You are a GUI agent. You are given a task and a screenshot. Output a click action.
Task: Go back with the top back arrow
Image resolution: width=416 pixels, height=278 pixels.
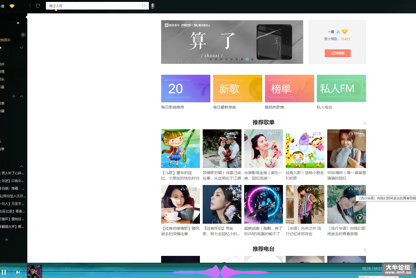coord(30,6)
